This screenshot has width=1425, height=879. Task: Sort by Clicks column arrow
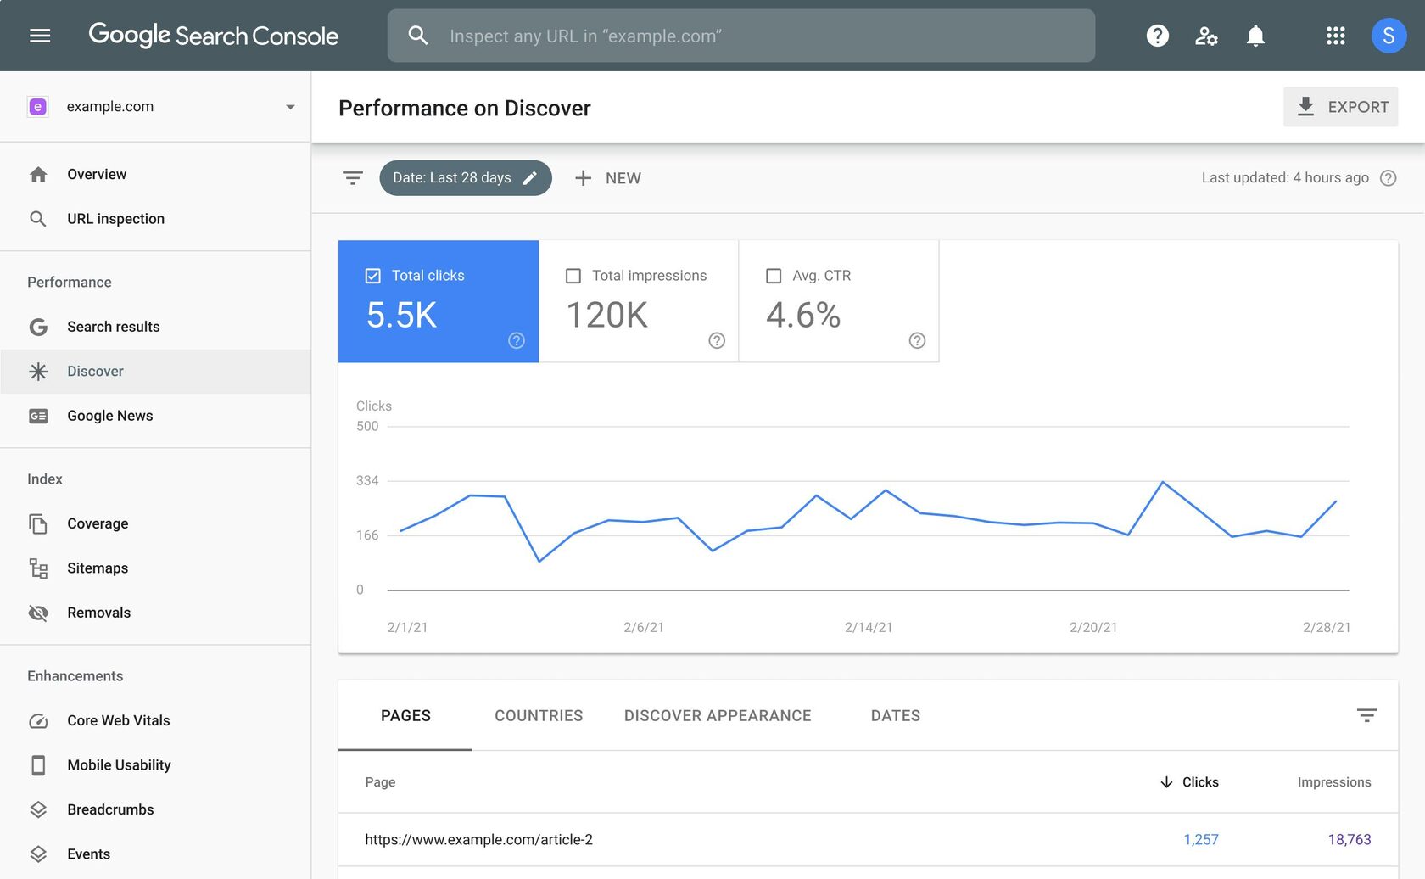coord(1166,782)
